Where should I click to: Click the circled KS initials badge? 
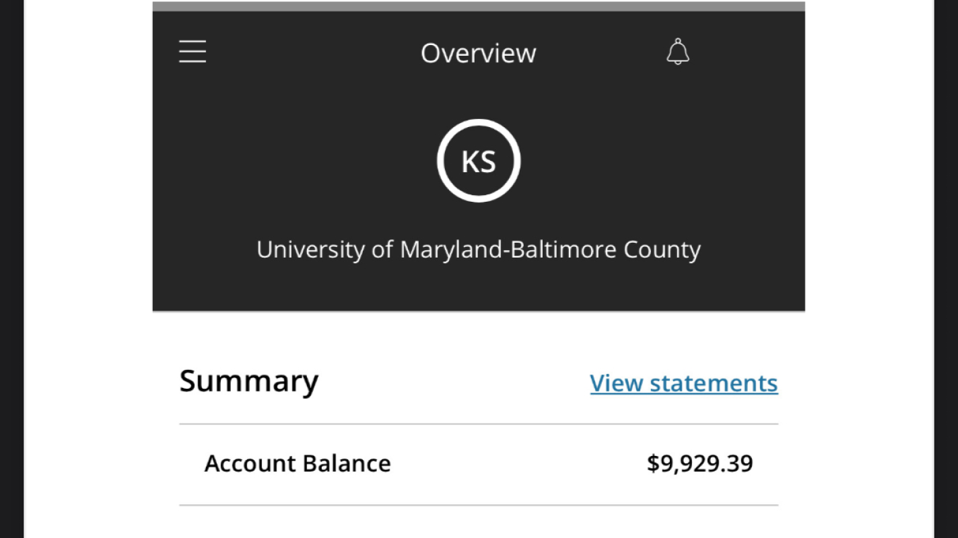pos(478,160)
